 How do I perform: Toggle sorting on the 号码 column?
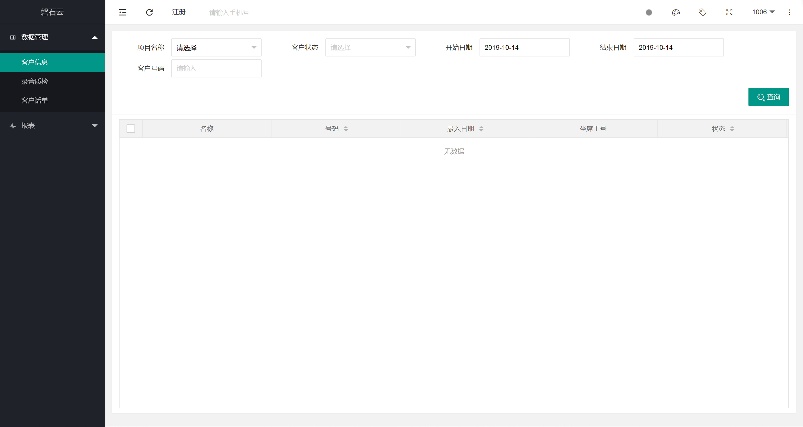(x=346, y=129)
